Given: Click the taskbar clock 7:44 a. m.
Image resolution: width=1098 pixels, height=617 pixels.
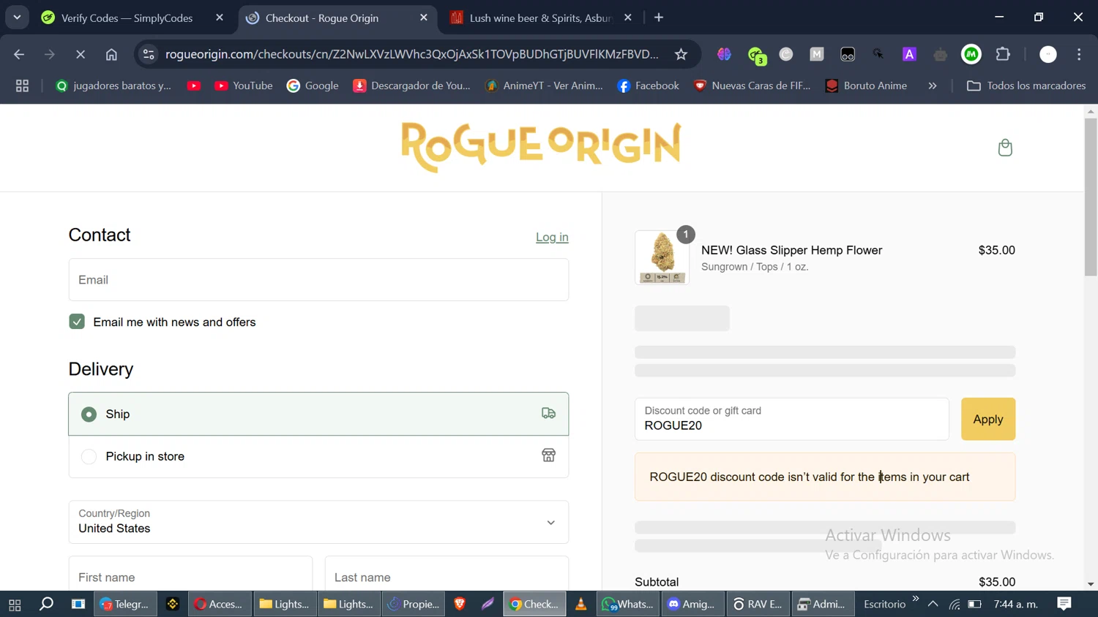Looking at the screenshot, I should 1016,604.
